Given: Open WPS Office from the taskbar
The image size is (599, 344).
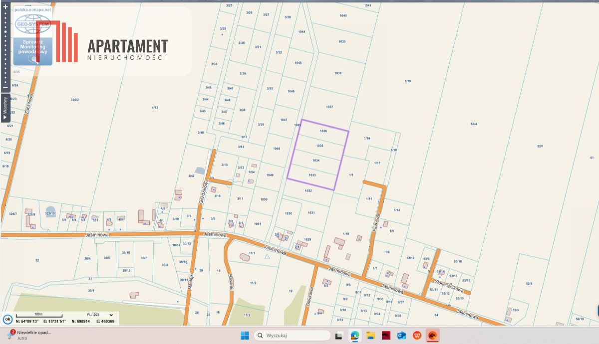Looking at the screenshot, I should tap(416, 336).
